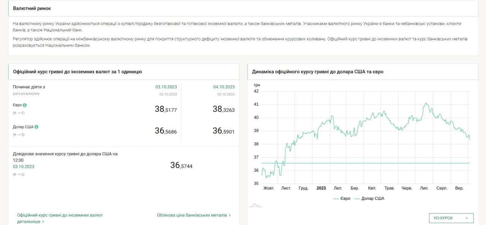
Task: Open the official hryvnia rate "детальніше" link
Action: [x=30, y=221]
